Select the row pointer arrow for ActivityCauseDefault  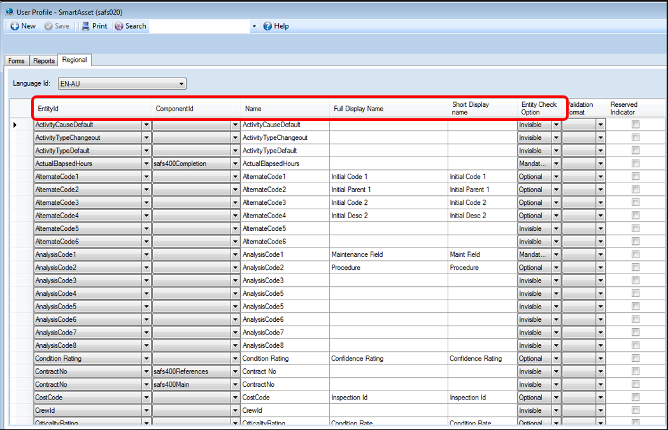(x=15, y=125)
